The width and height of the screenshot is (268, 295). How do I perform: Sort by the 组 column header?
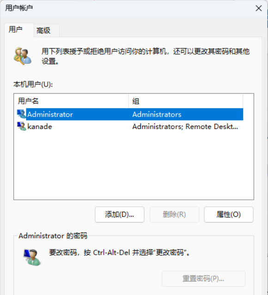tap(186, 101)
